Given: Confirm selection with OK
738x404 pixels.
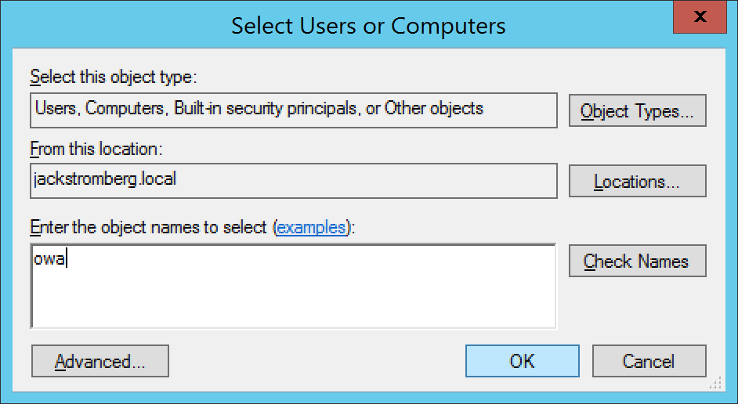Looking at the screenshot, I should click(x=522, y=362).
